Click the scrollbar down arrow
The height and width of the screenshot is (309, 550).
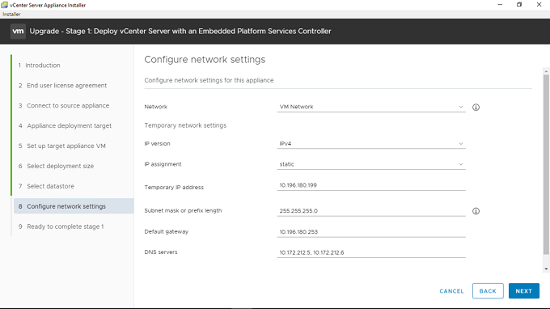point(546,269)
